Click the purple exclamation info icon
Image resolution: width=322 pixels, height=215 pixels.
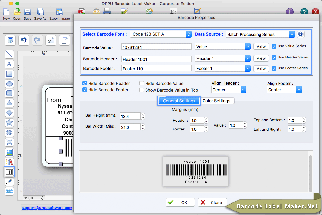290,12
